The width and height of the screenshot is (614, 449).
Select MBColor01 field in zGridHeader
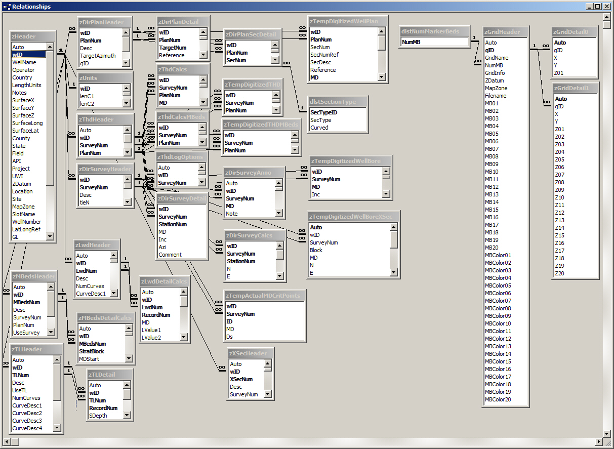click(x=506, y=255)
